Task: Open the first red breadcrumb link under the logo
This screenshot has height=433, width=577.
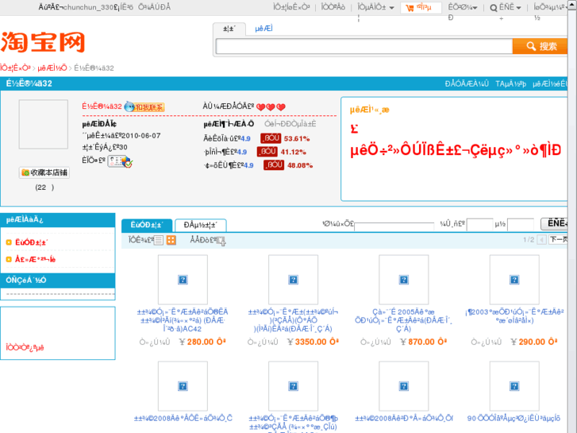Action: click(x=15, y=68)
